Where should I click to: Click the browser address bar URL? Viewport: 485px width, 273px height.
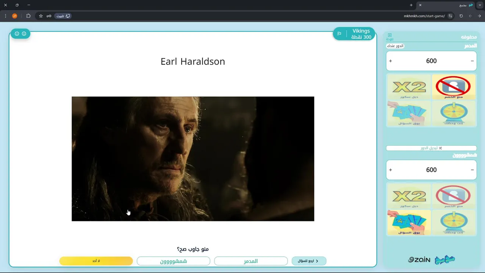click(424, 16)
